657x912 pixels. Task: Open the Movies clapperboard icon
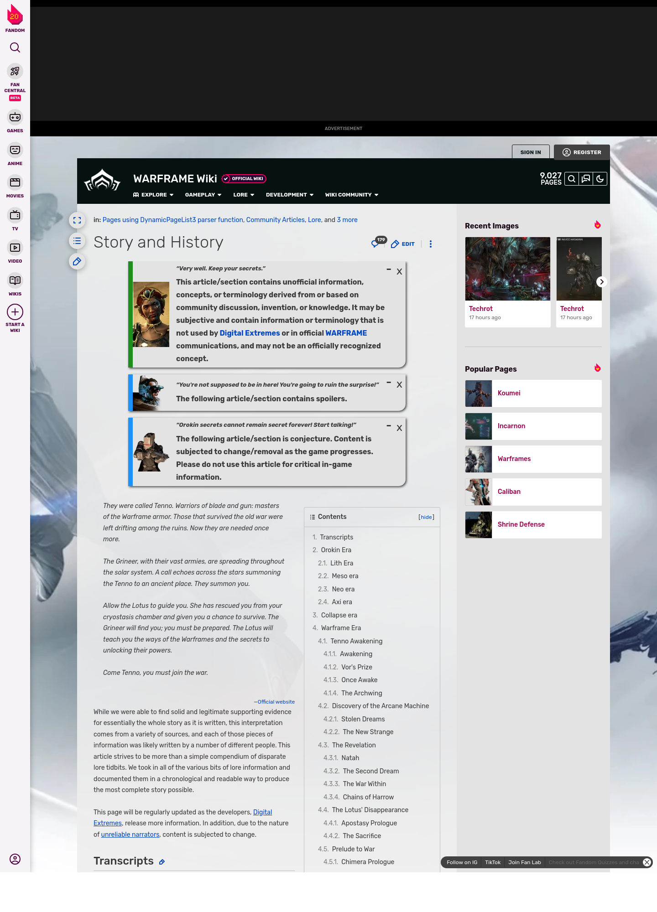tap(15, 182)
